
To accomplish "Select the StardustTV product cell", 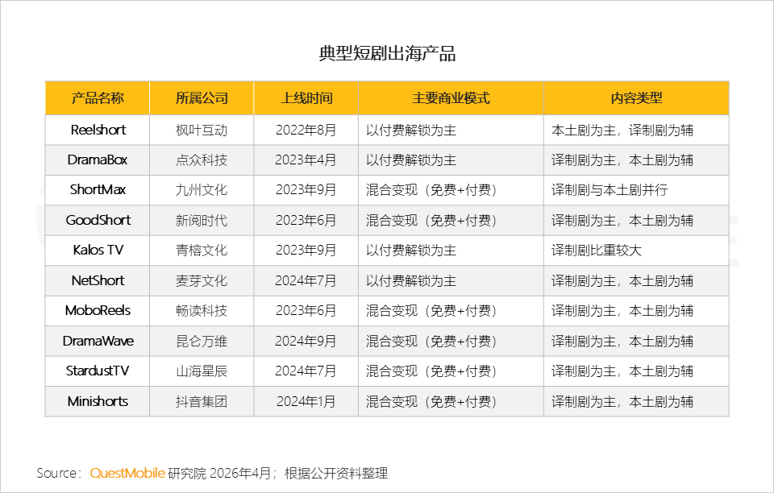I will (98, 371).
